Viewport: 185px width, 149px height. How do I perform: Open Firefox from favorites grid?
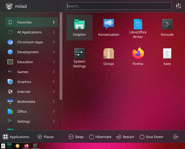tap(138, 57)
